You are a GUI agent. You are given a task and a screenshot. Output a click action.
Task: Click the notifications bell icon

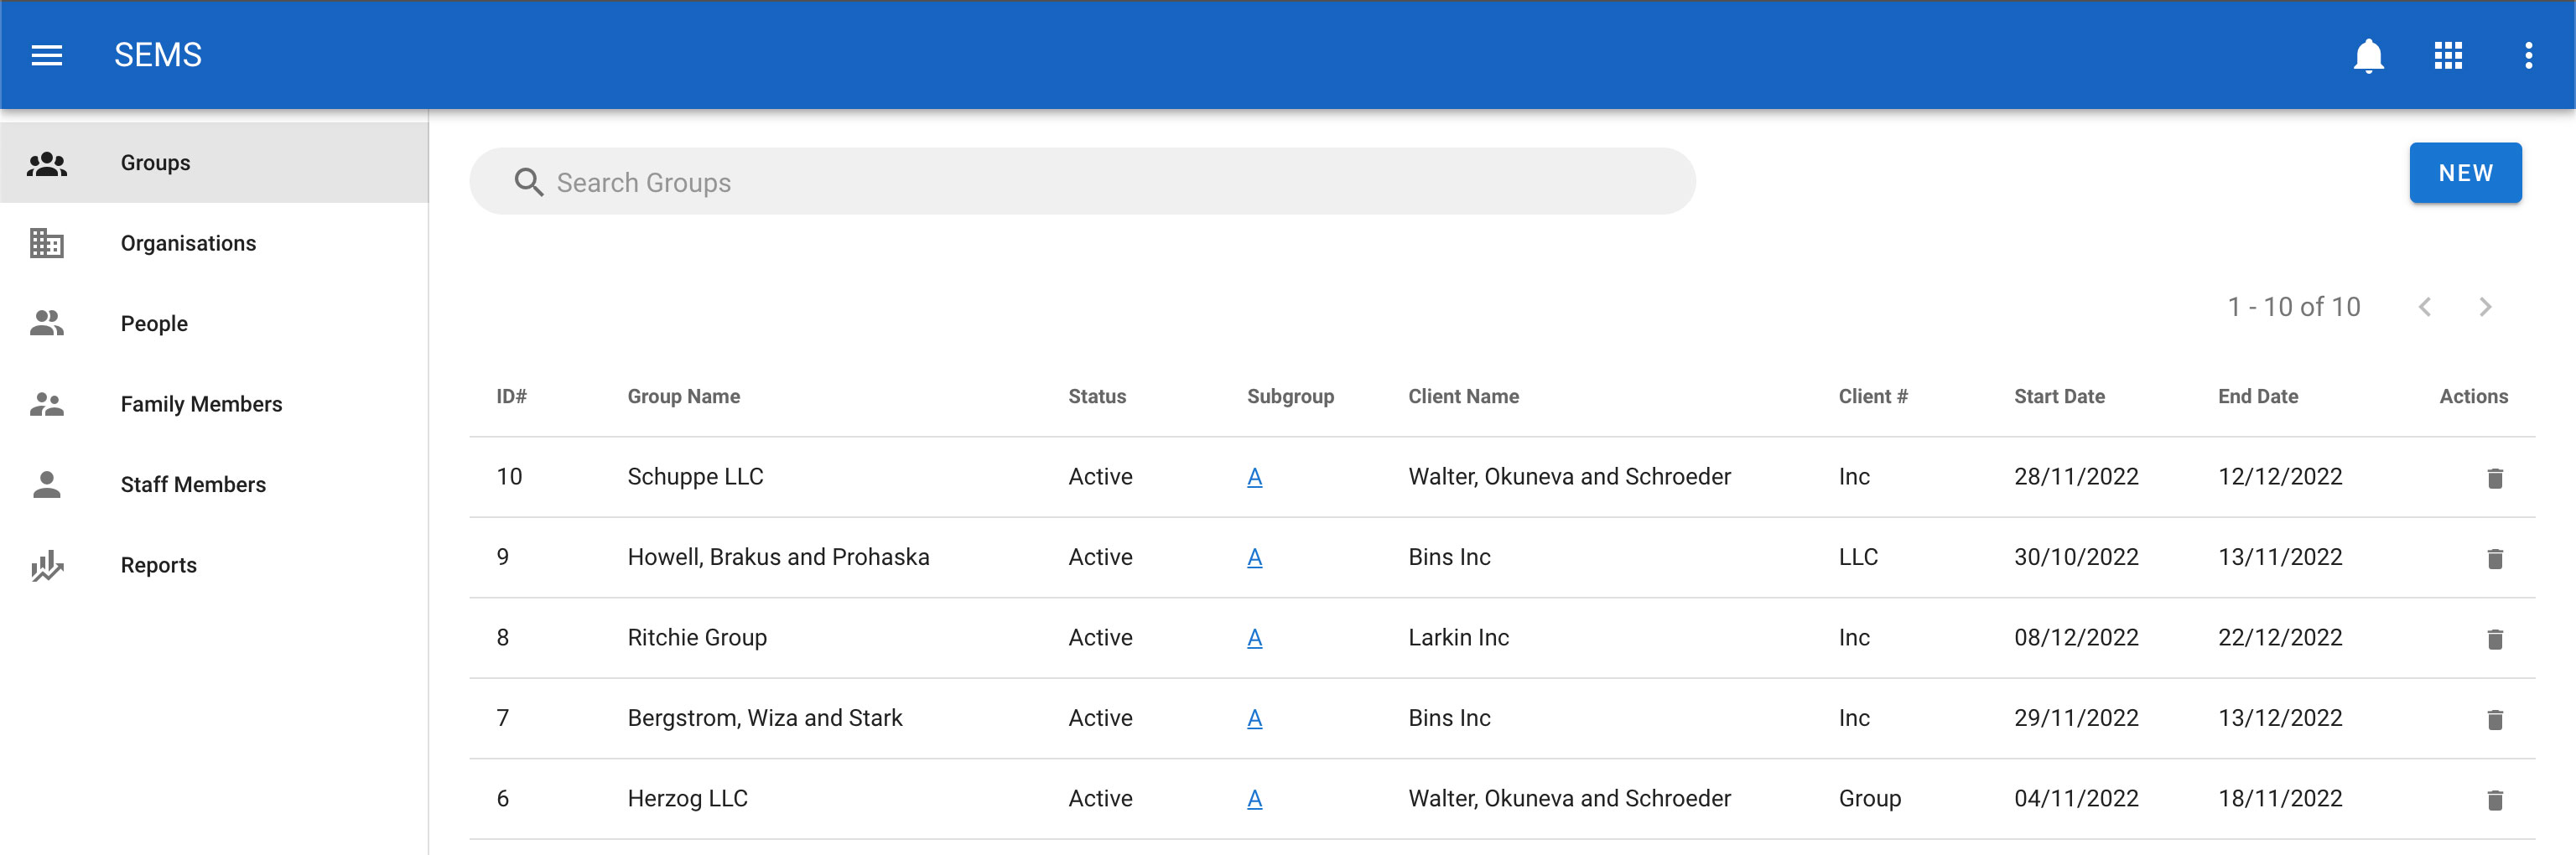[x=2367, y=55]
